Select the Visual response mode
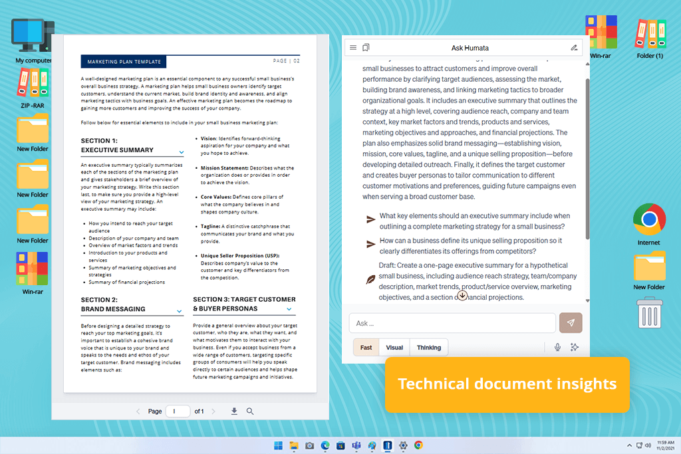 tap(394, 348)
